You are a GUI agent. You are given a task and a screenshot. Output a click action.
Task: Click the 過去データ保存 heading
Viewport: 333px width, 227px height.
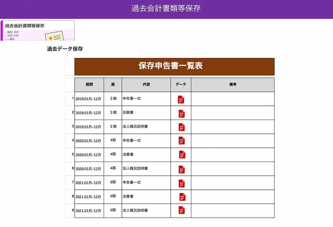[65, 49]
